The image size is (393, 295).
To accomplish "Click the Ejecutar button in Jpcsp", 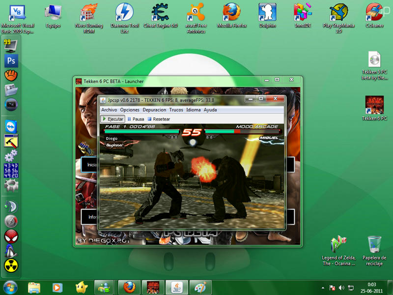I will 113,119.
